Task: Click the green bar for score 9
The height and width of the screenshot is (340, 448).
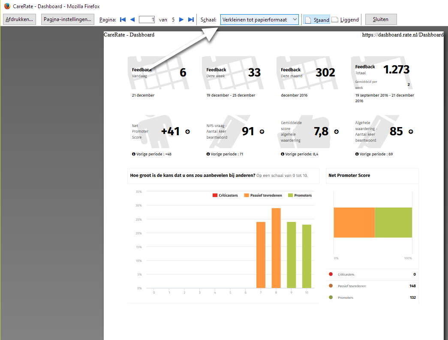Action: coord(292,255)
